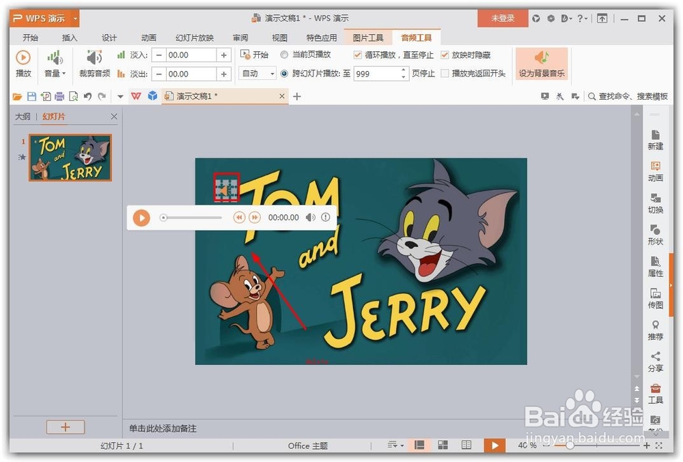Viewport: 683px width, 462px height.
Task: Increase the fade-in (淡入) value
Action: tap(223, 55)
